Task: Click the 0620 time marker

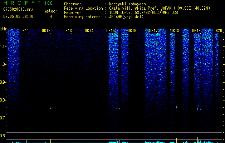Action: [218, 31]
